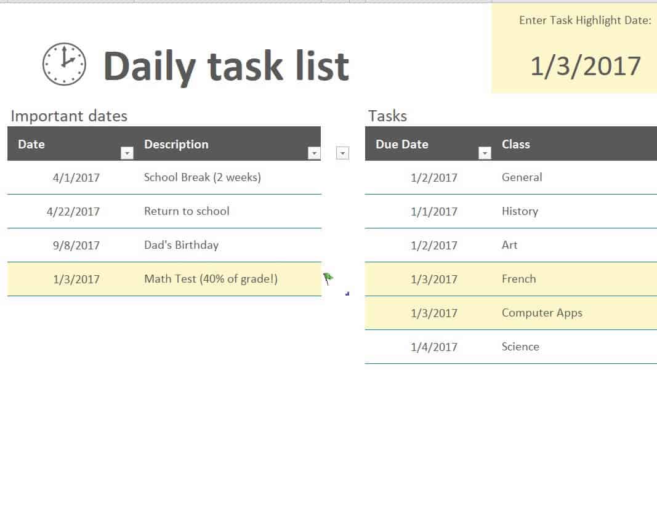This screenshot has height=508, width=657.
Task: Select the Science class cell
Action: coord(574,347)
